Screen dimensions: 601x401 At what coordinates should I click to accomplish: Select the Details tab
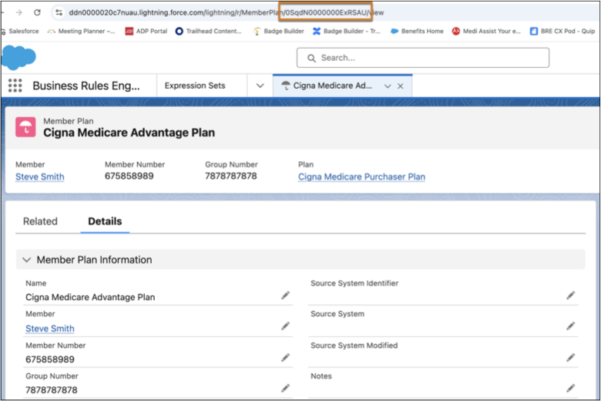105,221
